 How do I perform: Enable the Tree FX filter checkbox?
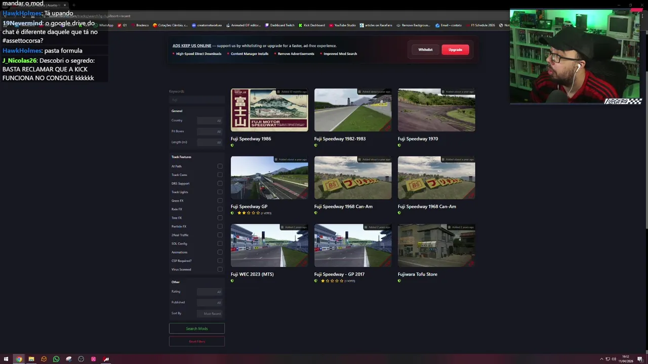pyautogui.click(x=220, y=218)
